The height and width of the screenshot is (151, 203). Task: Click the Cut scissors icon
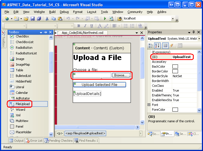click(47, 19)
